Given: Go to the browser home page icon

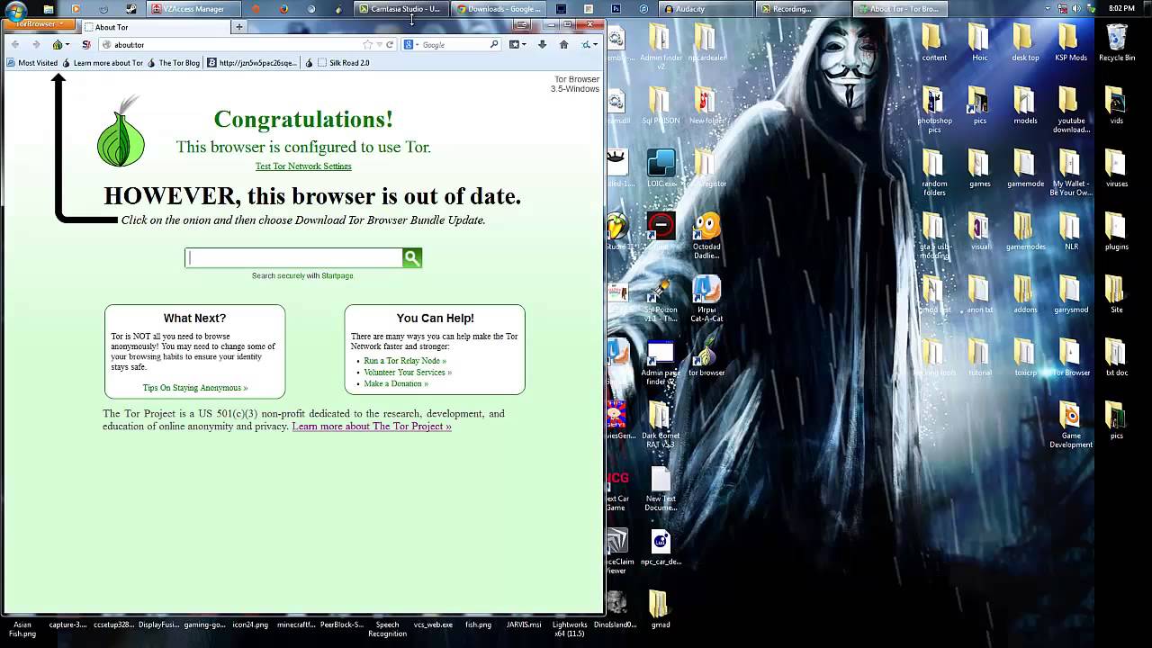Looking at the screenshot, I should [x=563, y=44].
